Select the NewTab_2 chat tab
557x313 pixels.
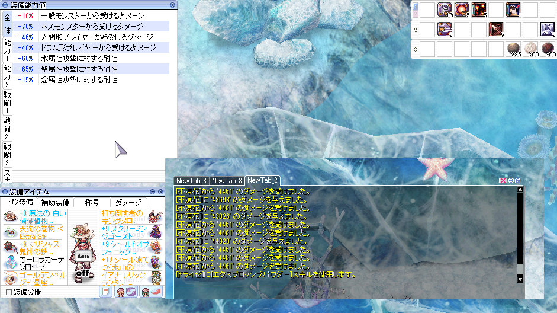(263, 180)
